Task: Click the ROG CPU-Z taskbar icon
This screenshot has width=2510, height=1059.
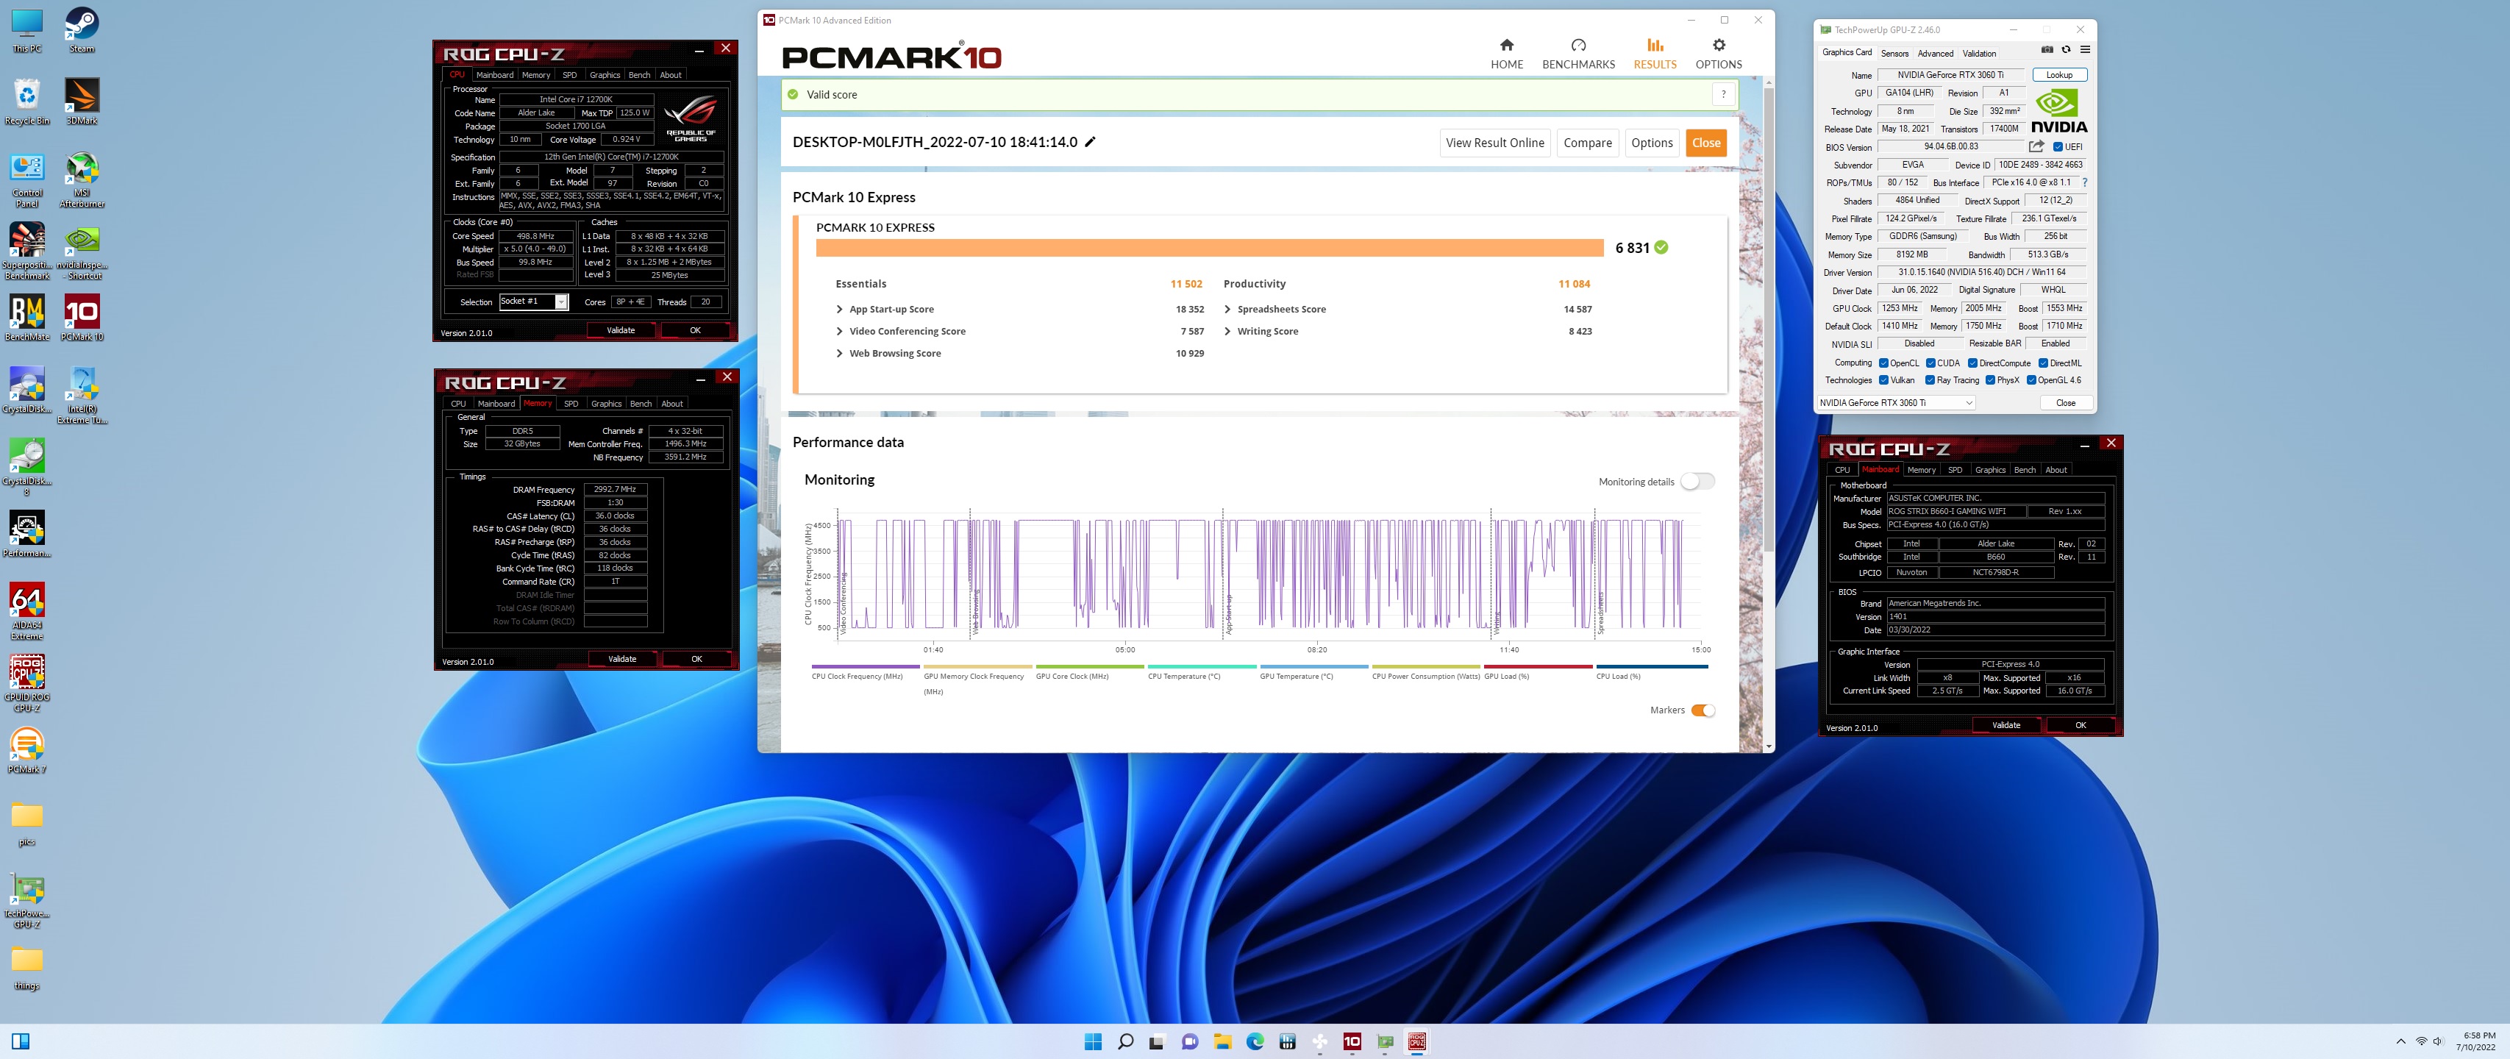Action: 1416,1041
